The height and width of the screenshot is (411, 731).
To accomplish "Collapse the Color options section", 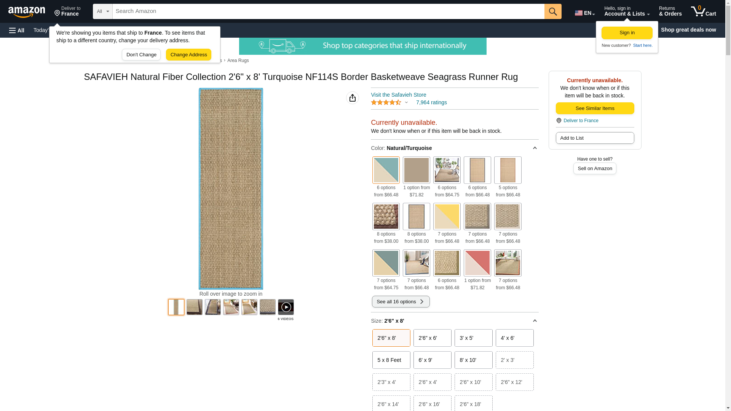I will click(x=535, y=148).
